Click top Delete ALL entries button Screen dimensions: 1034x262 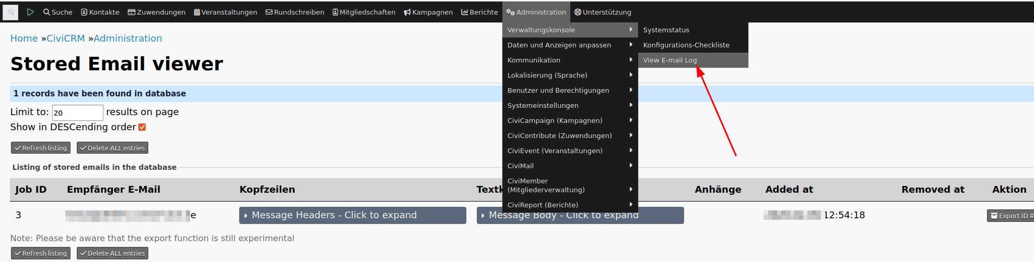tap(112, 148)
